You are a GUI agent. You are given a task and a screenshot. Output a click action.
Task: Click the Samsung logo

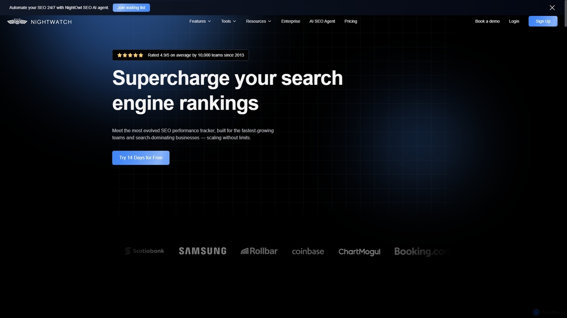point(202,251)
